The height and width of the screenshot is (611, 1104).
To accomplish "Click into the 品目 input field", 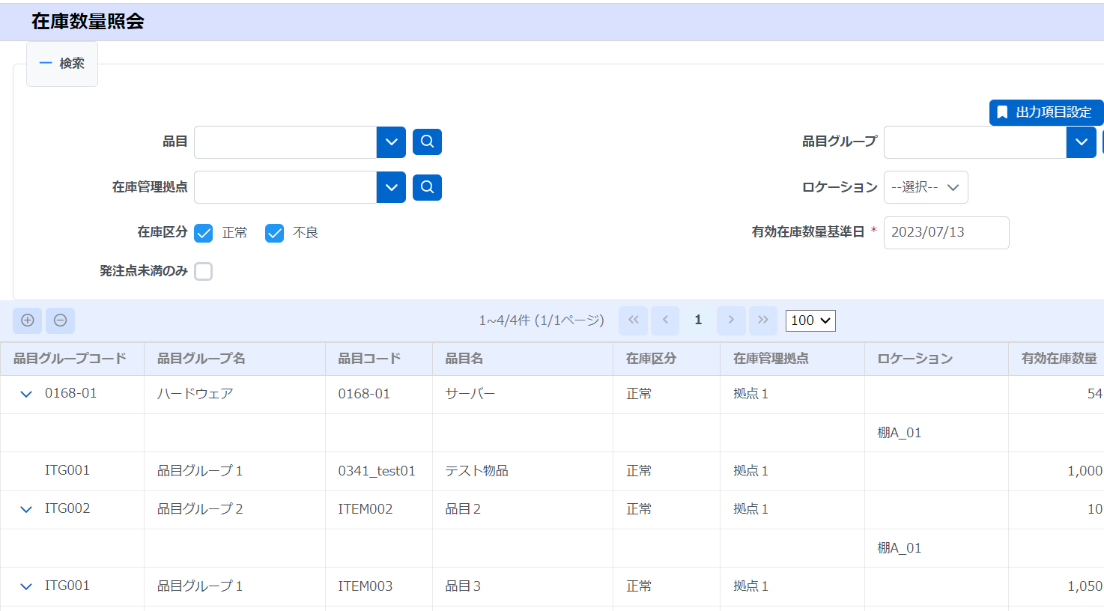I will point(285,142).
